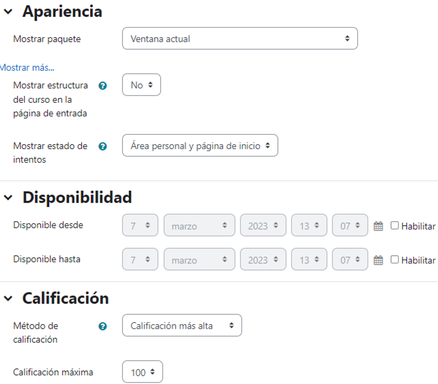Viewport: 438px width, 384px height.
Task: Open help for Método de calificación
Action: point(103,325)
